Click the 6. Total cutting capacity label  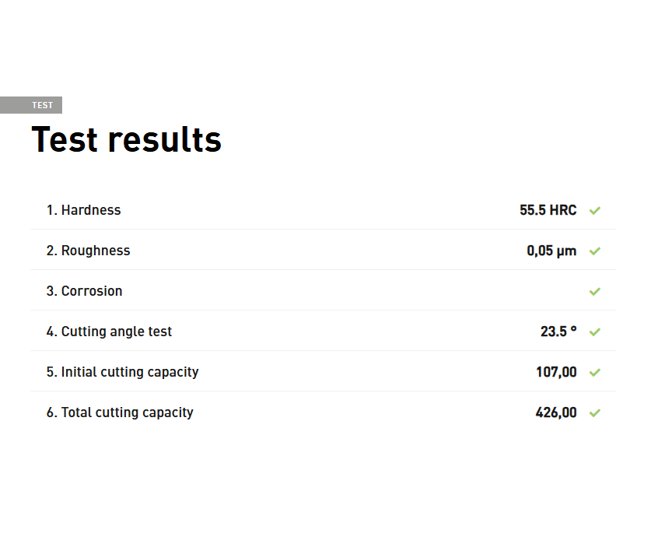click(120, 412)
